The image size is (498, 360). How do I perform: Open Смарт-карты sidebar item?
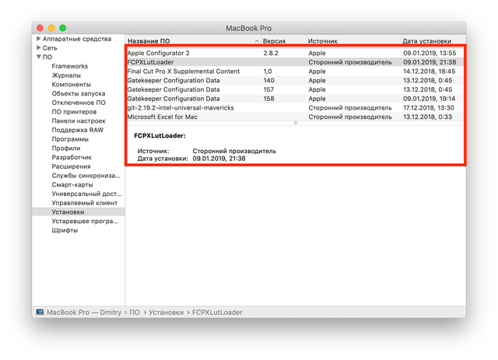[72, 185]
